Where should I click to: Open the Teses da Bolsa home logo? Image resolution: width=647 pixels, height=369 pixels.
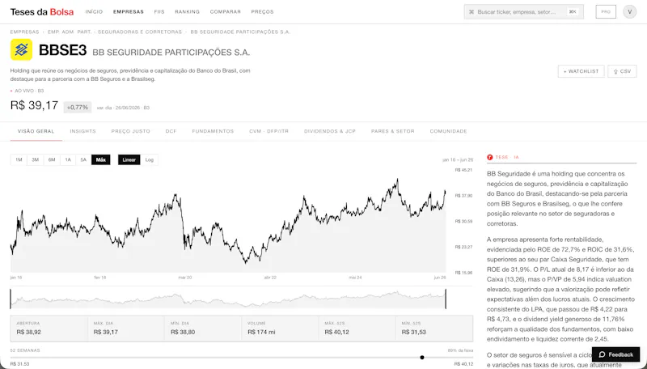42,11
